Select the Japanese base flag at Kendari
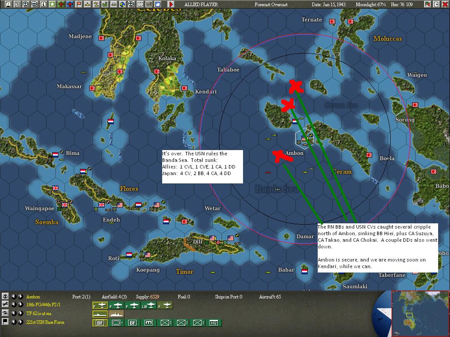The height and width of the screenshot is (337, 450). click(185, 88)
